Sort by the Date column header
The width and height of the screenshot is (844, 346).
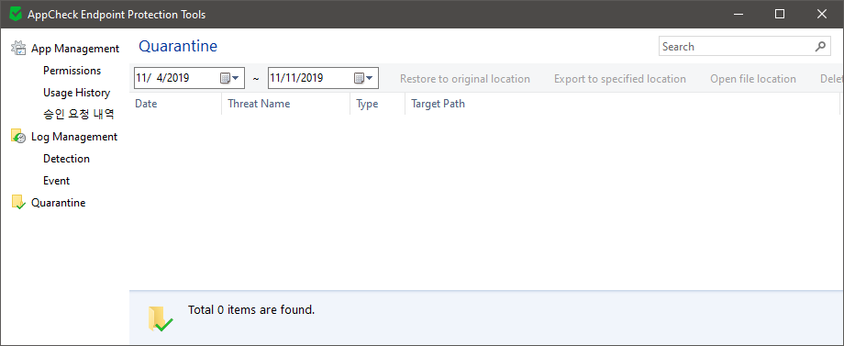pyautogui.click(x=175, y=104)
